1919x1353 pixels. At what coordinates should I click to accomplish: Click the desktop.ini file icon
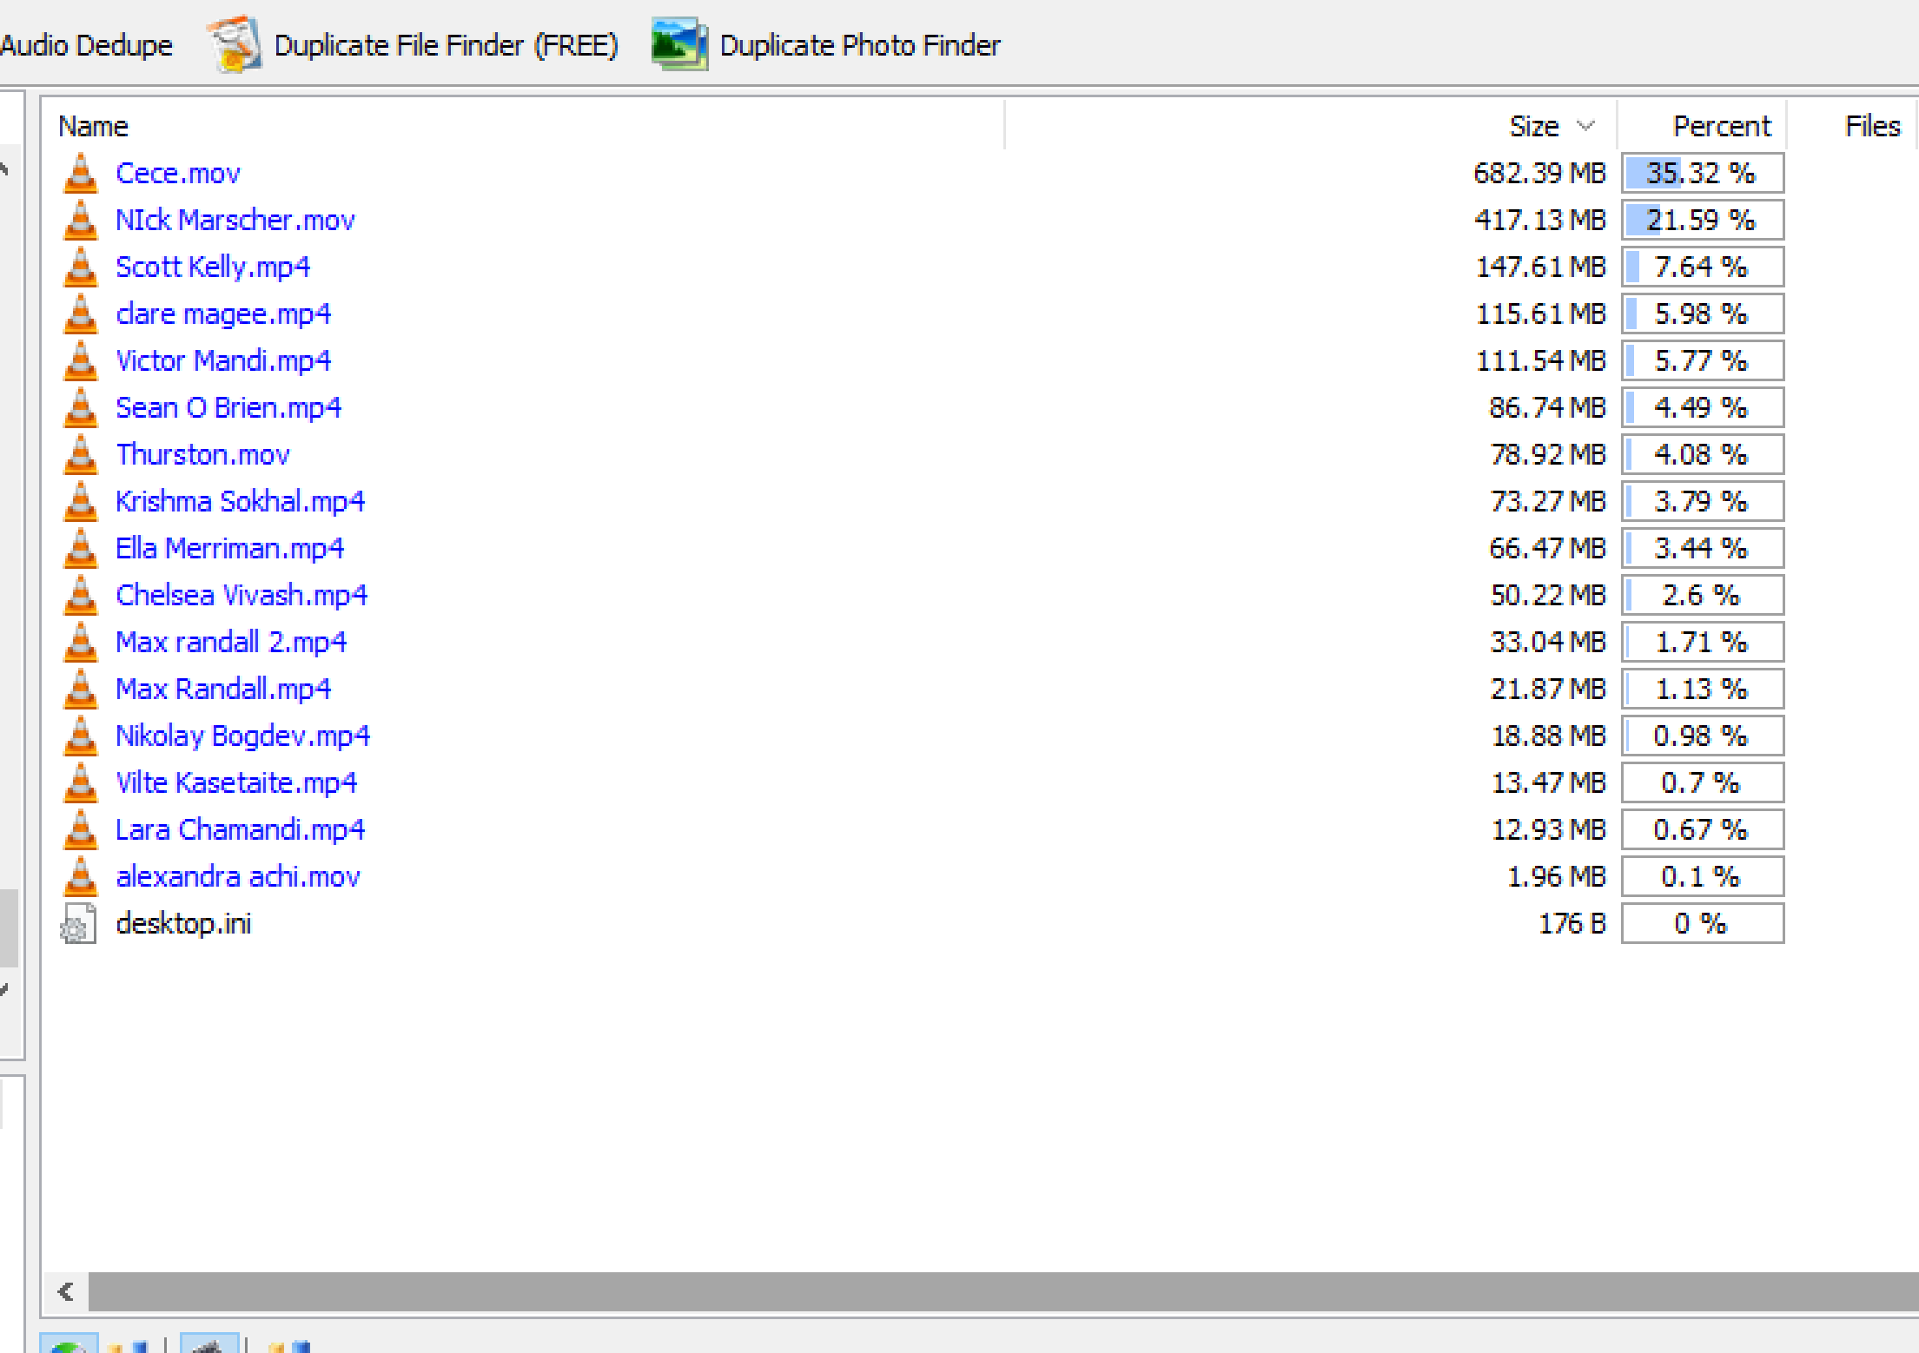tap(78, 923)
